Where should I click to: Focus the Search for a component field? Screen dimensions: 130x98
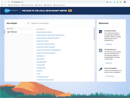(59, 23)
